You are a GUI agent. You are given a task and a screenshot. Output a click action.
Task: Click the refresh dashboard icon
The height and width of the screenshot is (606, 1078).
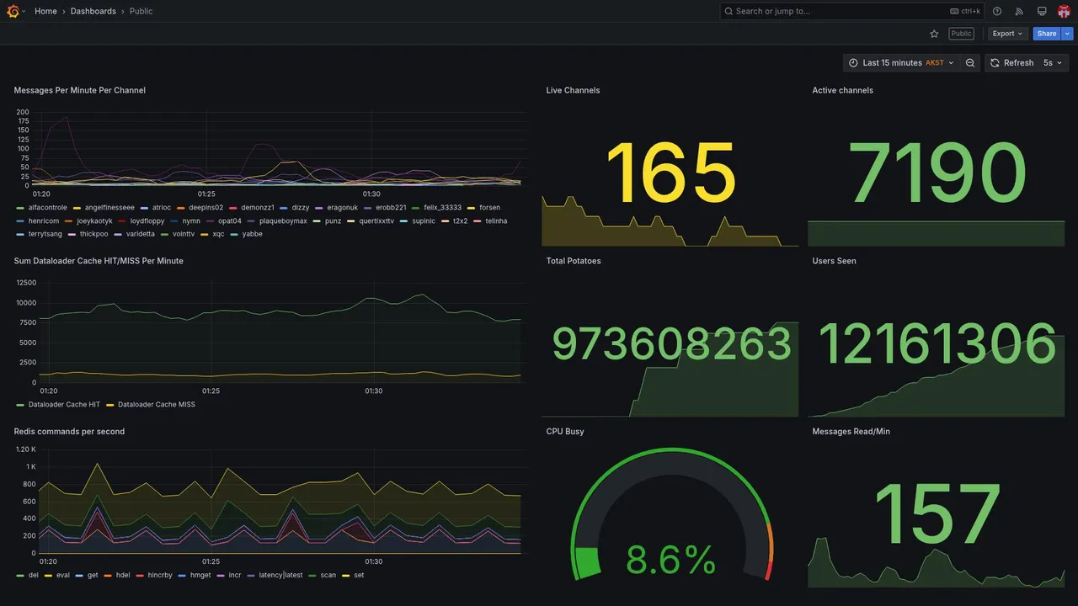[995, 63]
